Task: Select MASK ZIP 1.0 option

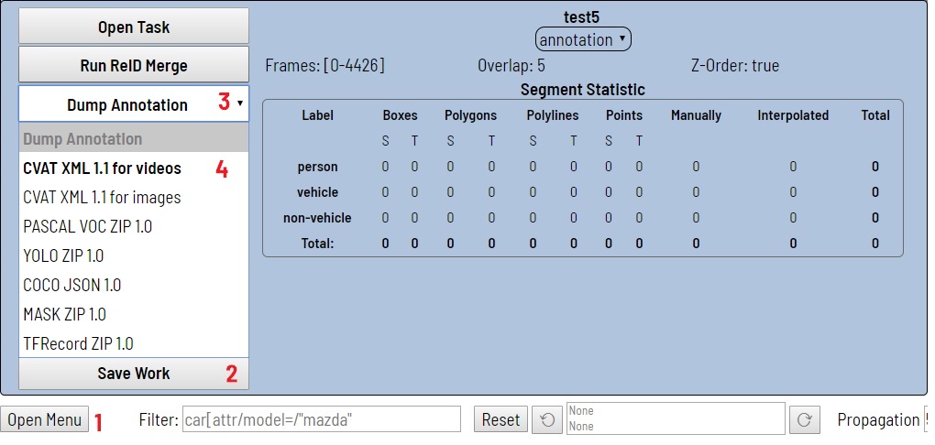Action: click(64, 314)
